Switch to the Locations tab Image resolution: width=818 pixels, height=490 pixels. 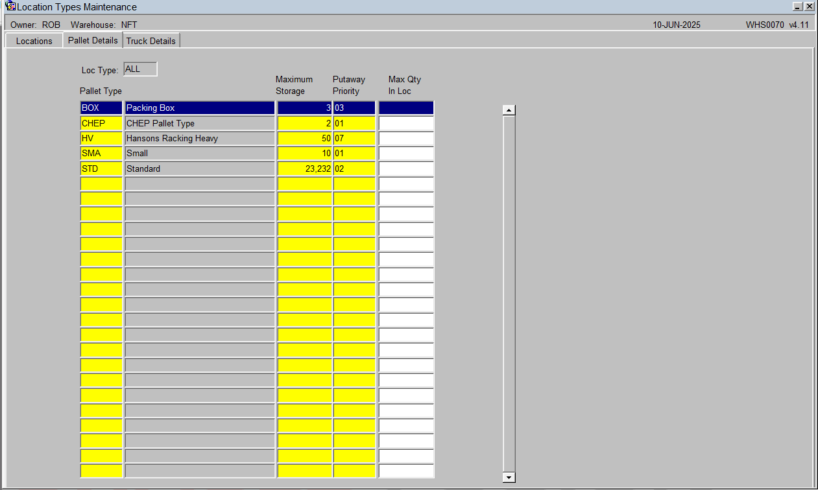pos(34,41)
